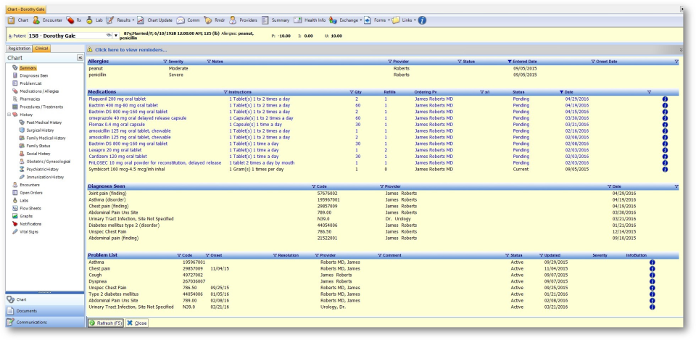
Task: Open the Plaquenil 200 mg oral tablet link
Action: coord(117,99)
